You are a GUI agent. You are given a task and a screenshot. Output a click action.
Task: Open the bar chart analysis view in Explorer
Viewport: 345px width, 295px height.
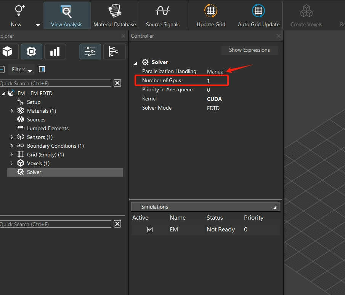[55, 51]
